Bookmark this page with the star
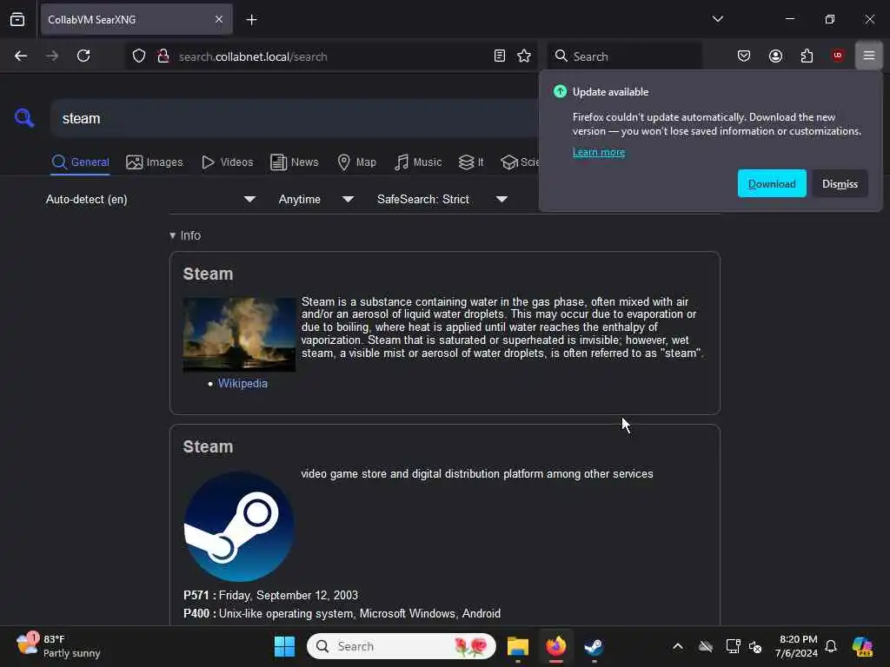This screenshot has height=667, width=890. click(x=524, y=56)
